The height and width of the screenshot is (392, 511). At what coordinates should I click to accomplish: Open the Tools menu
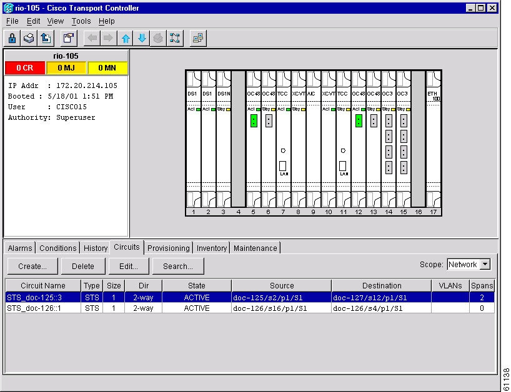(81, 21)
